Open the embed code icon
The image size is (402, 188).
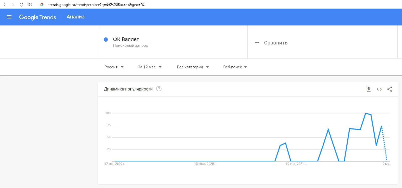click(x=379, y=89)
